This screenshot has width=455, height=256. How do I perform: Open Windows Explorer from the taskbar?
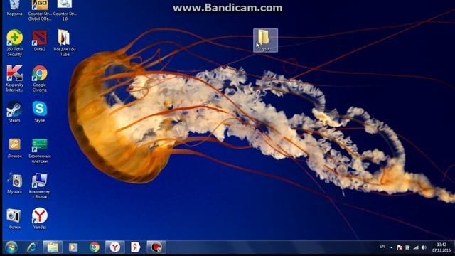(x=53, y=247)
